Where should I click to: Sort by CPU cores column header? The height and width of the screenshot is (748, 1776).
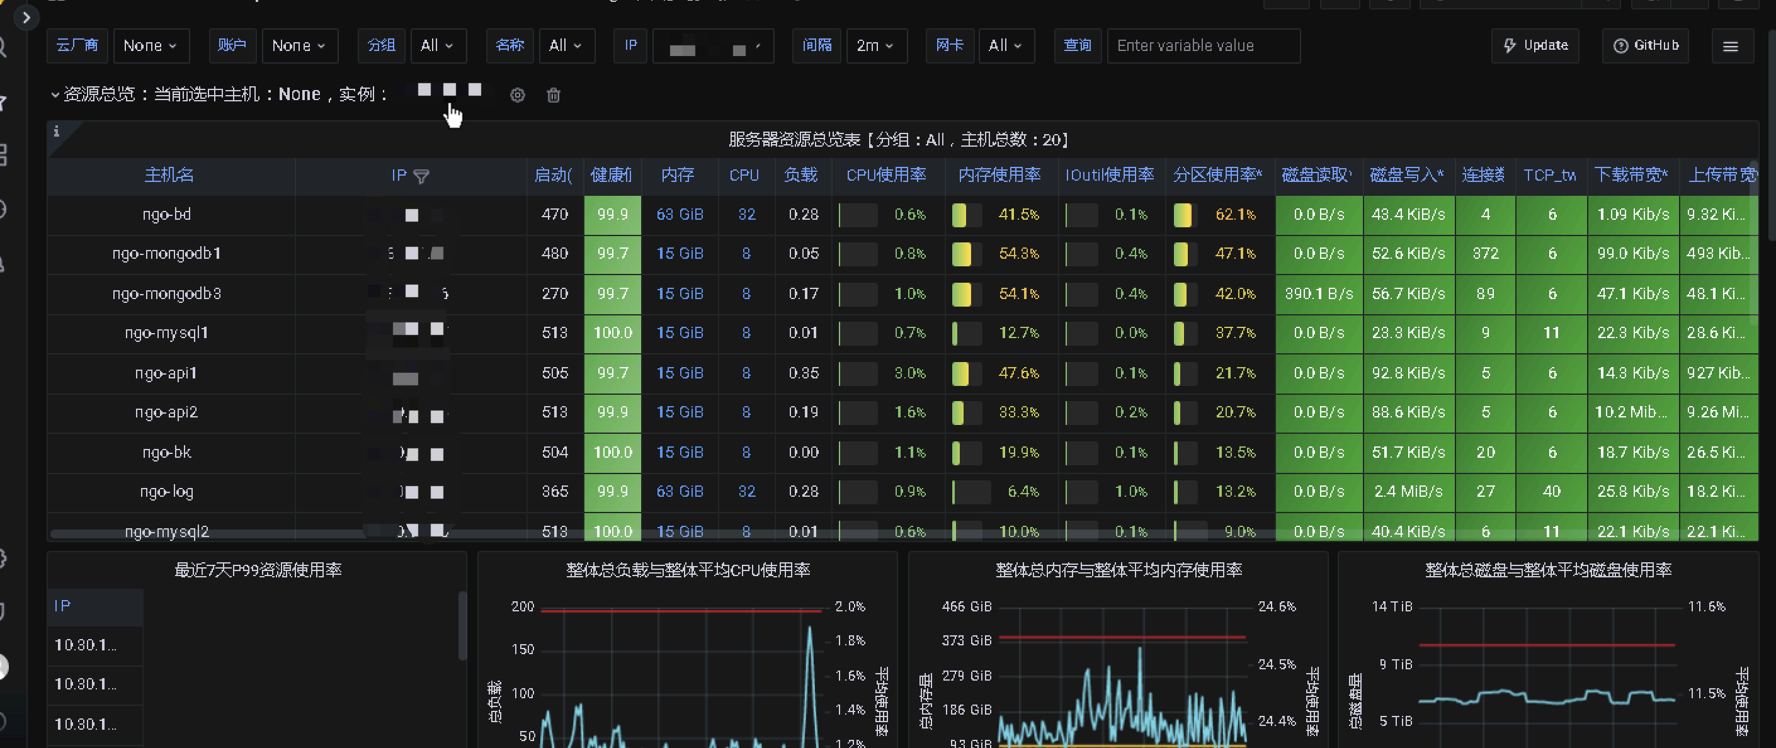pos(744,176)
